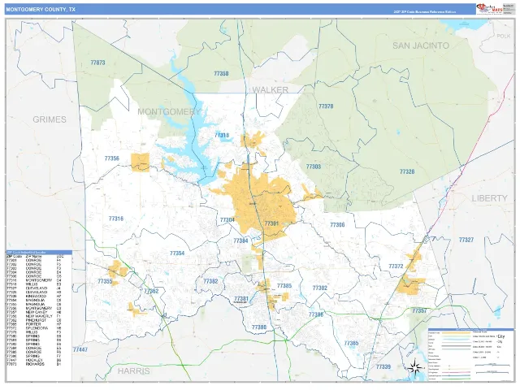Click the legend panel blue header bar
The image size is (520, 390).
click(470, 329)
